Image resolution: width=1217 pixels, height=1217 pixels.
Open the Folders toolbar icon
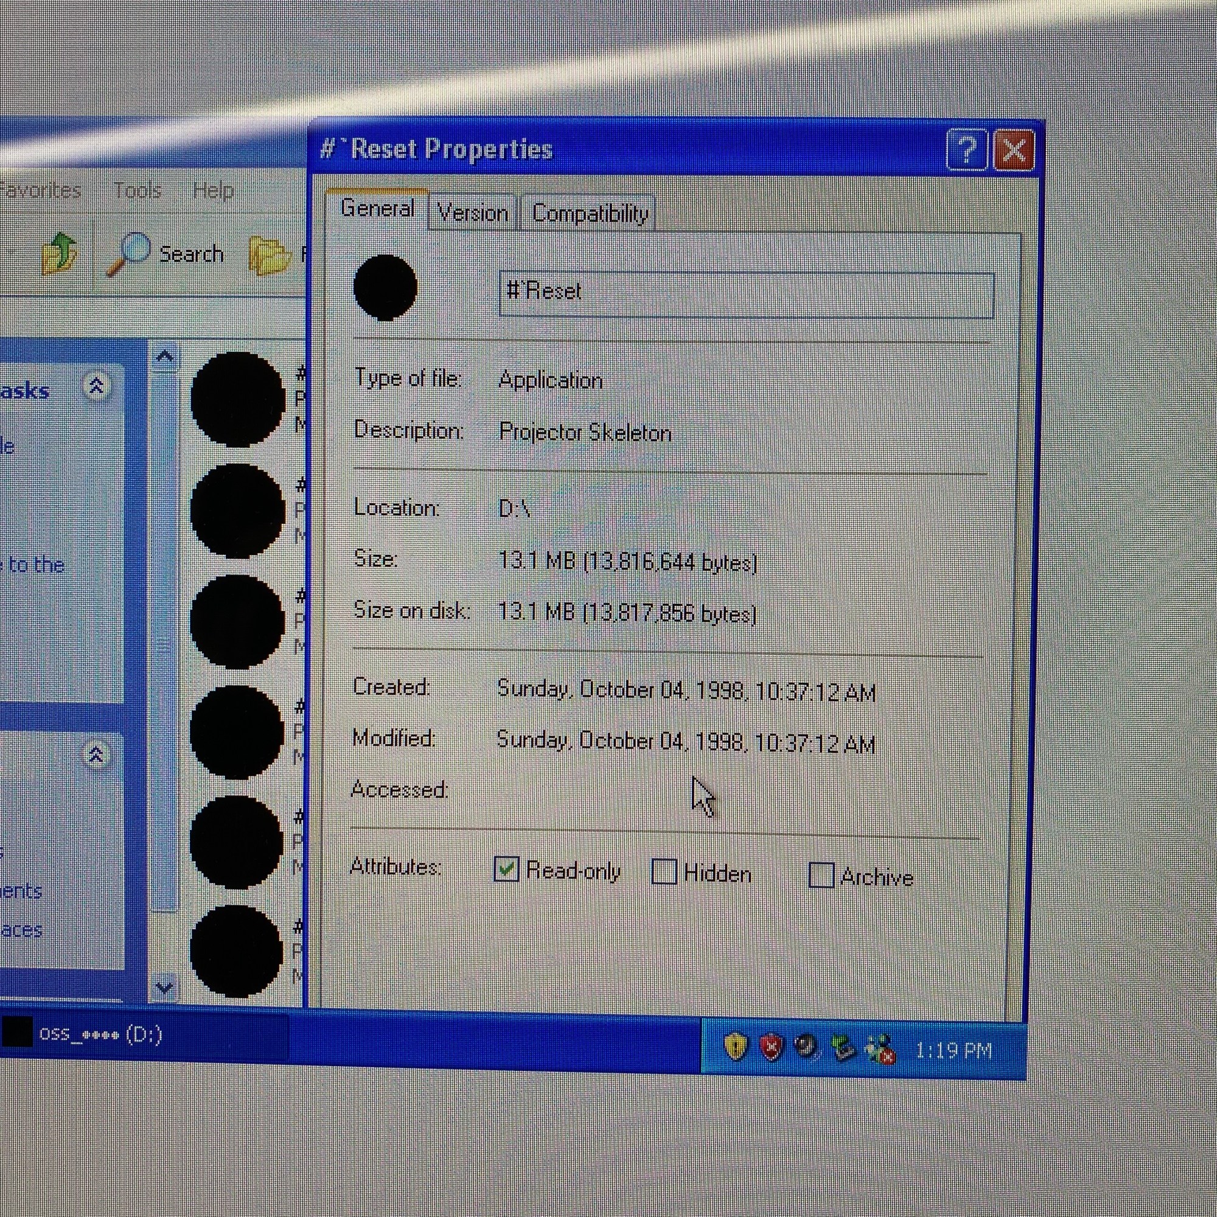(x=269, y=255)
